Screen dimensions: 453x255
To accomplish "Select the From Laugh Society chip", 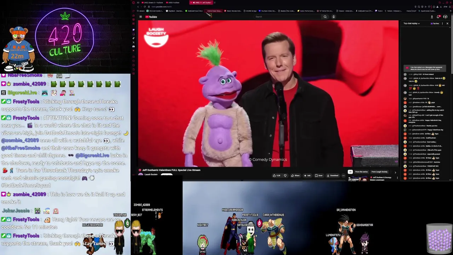I will click(x=379, y=172).
